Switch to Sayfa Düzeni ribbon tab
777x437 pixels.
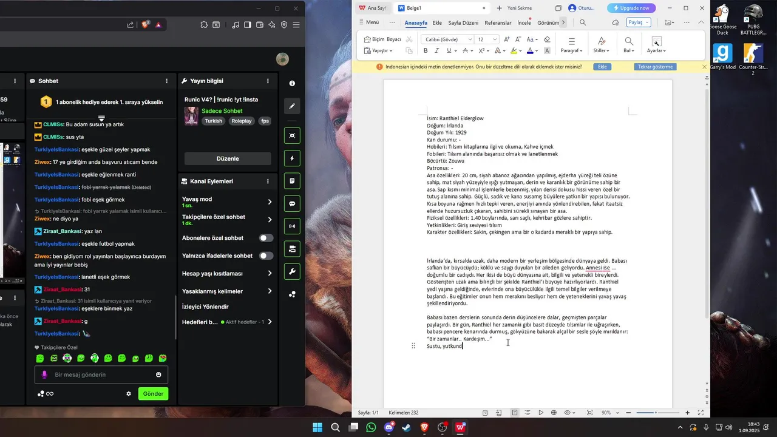point(463,22)
